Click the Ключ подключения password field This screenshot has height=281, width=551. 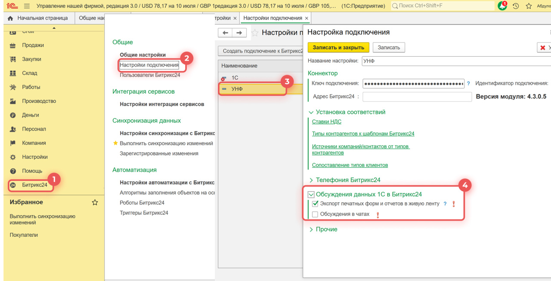(413, 83)
